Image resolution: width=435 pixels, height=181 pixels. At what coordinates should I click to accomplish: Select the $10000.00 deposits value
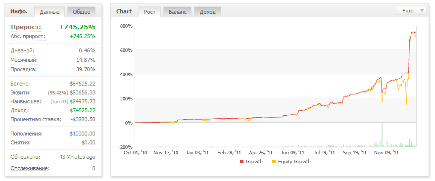click(x=82, y=134)
